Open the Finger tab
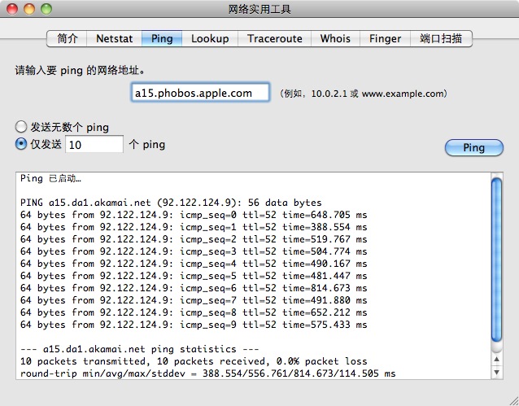 point(386,39)
